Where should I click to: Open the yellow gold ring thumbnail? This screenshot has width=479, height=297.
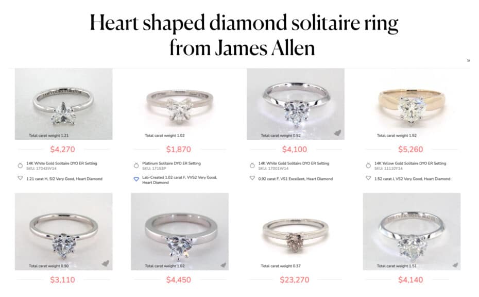(x=411, y=104)
